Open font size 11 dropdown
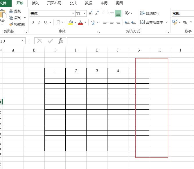The width and height of the screenshot is (194, 169). (x=85, y=13)
